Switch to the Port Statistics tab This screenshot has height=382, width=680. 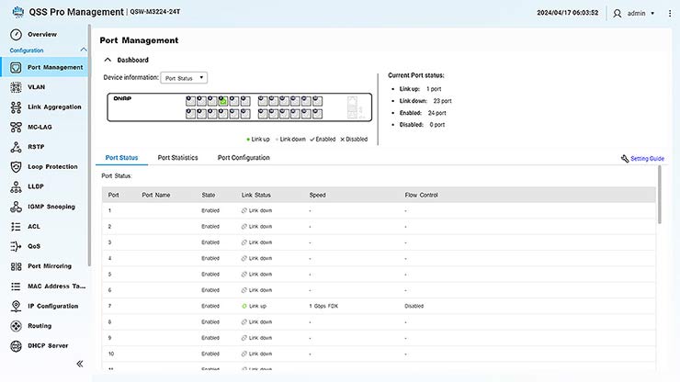pos(177,158)
